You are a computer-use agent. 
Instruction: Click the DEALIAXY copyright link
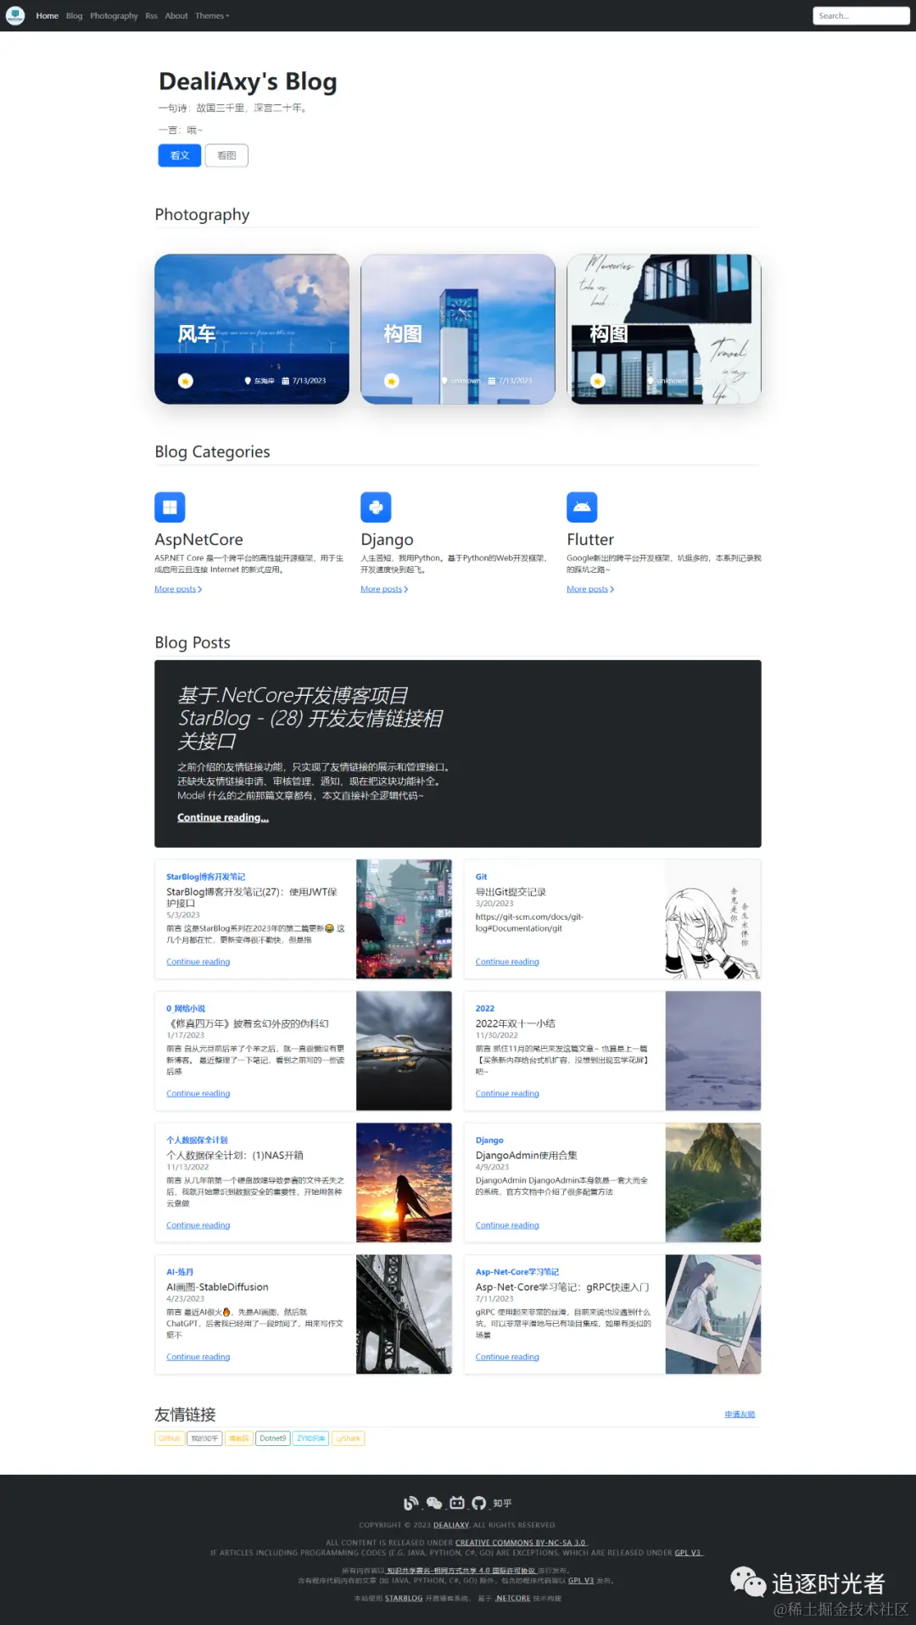[451, 1525]
